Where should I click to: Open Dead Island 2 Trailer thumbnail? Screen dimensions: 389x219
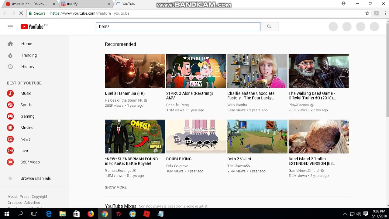tap(318, 137)
